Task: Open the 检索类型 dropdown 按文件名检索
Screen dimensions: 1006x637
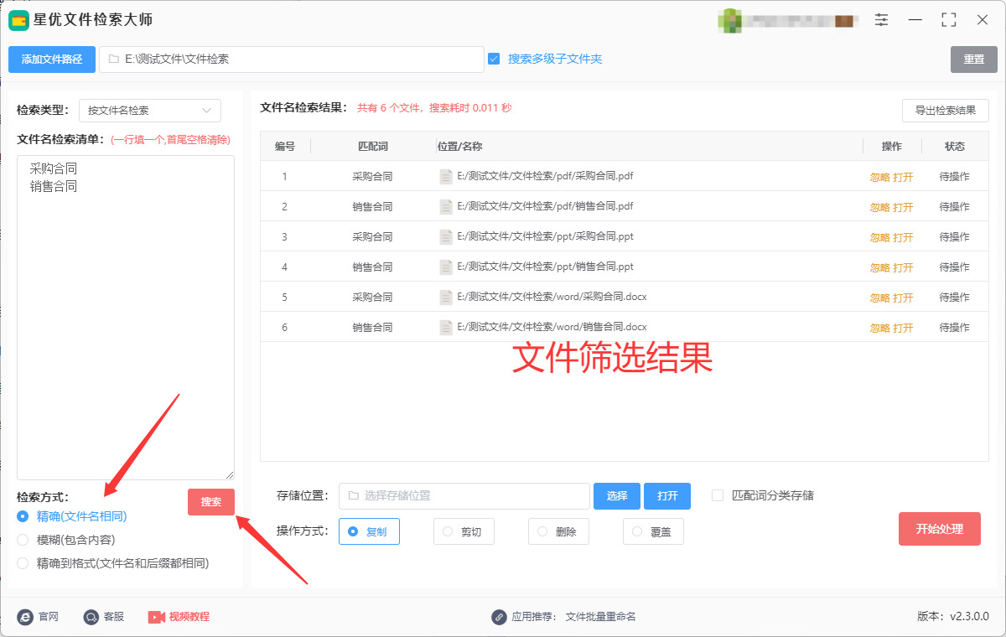Action: pos(150,111)
